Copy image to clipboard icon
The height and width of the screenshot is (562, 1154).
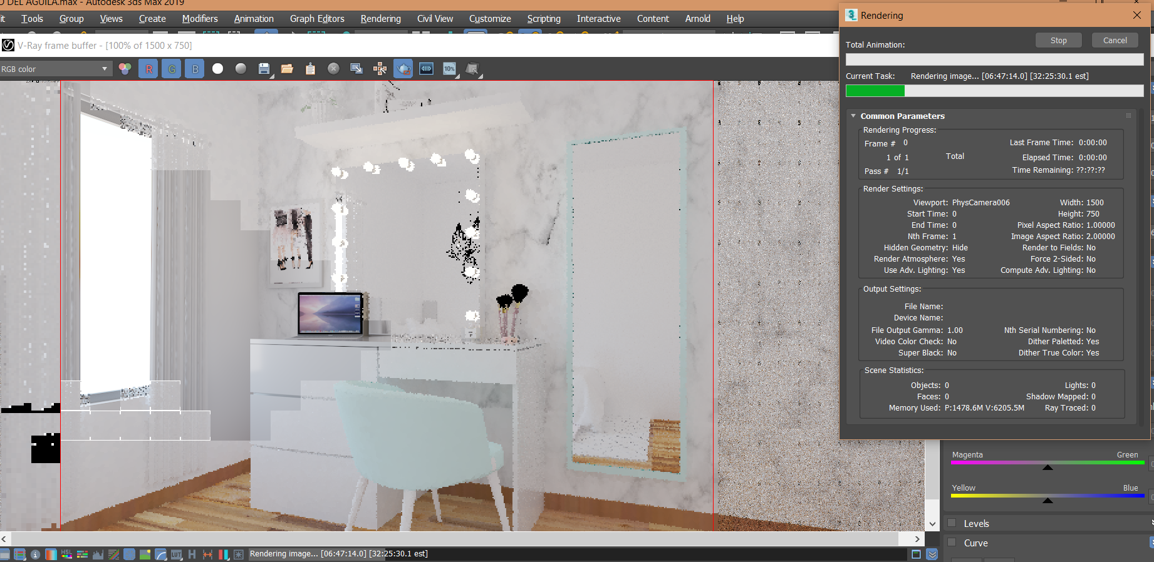(x=310, y=69)
